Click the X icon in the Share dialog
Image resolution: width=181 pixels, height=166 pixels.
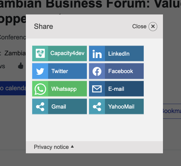click(153, 26)
